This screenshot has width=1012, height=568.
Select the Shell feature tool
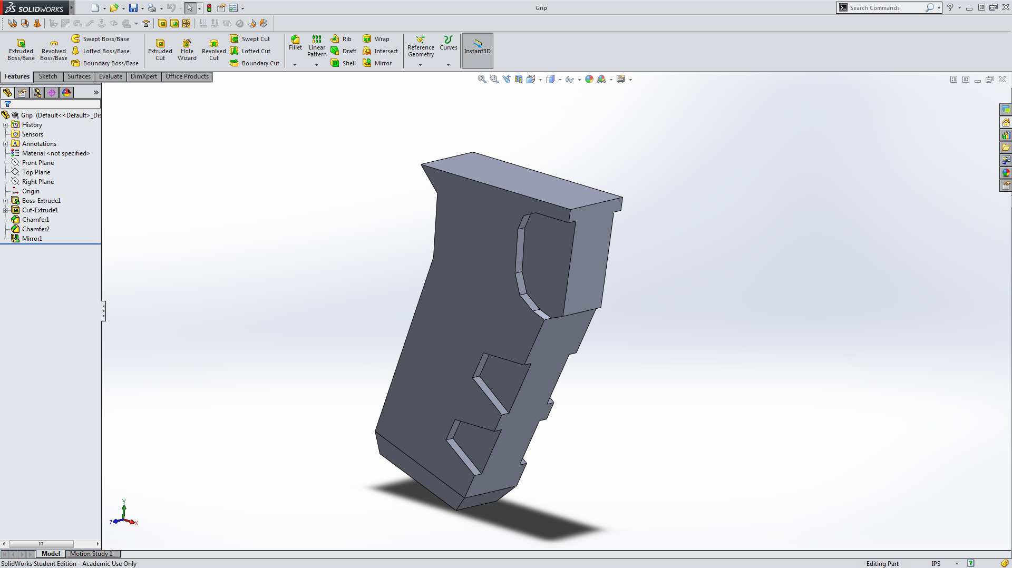335,63
